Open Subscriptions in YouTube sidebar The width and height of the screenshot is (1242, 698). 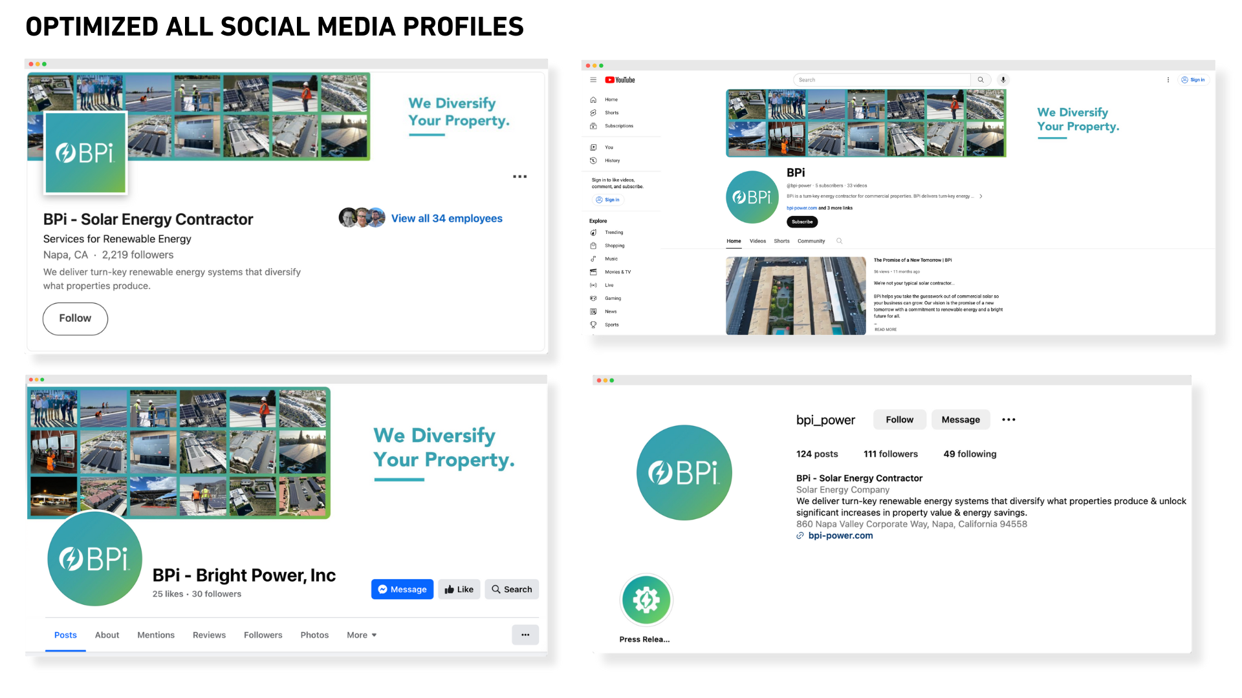coord(611,126)
